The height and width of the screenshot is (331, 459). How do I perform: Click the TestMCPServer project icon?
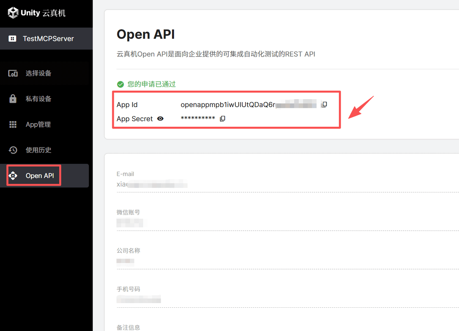pos(13,39)
